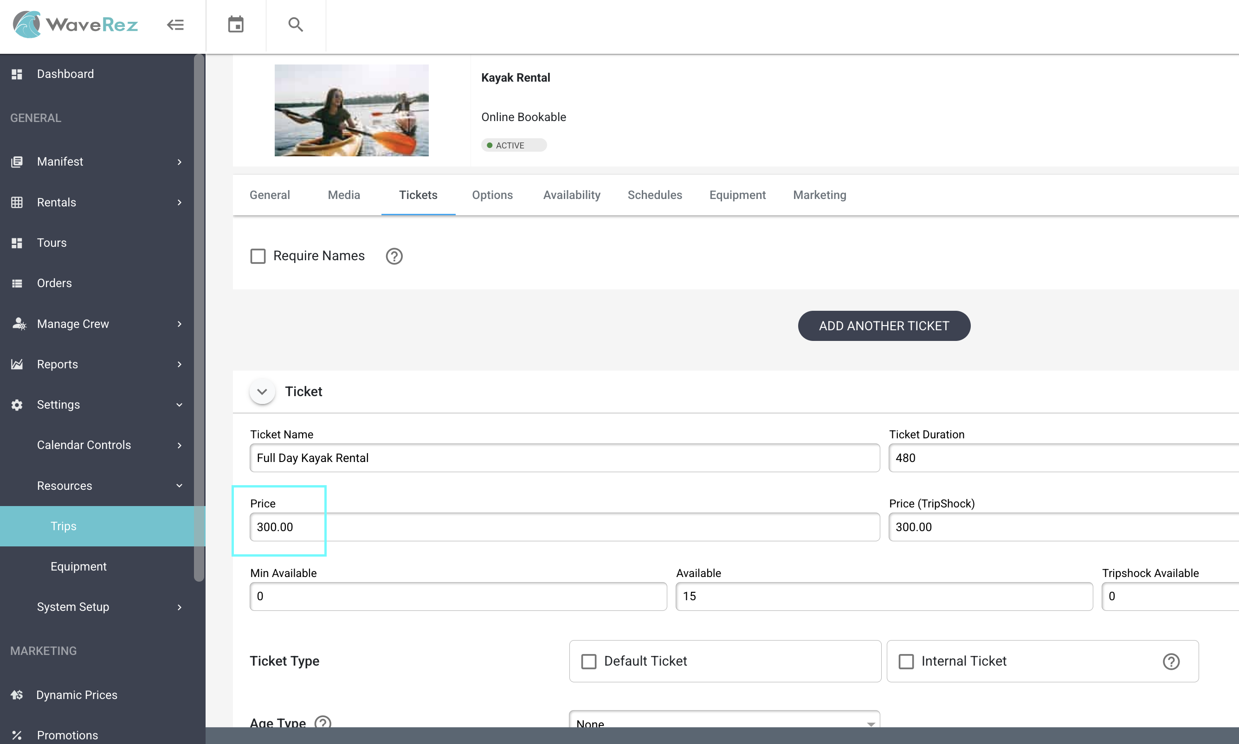
Task: Click the Tours icon in sidebar
Action: point(17,243)
